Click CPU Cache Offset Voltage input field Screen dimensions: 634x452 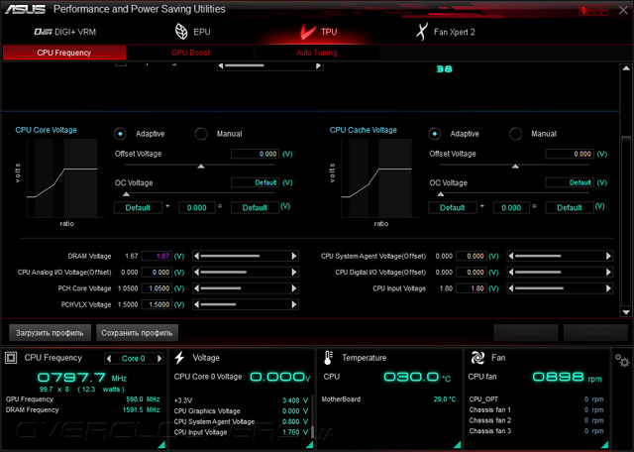click(x=570, y=154)
